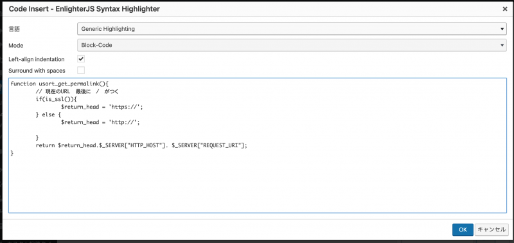Open the 言語 Generic Highlighting dropdown

tap(292, 29)
